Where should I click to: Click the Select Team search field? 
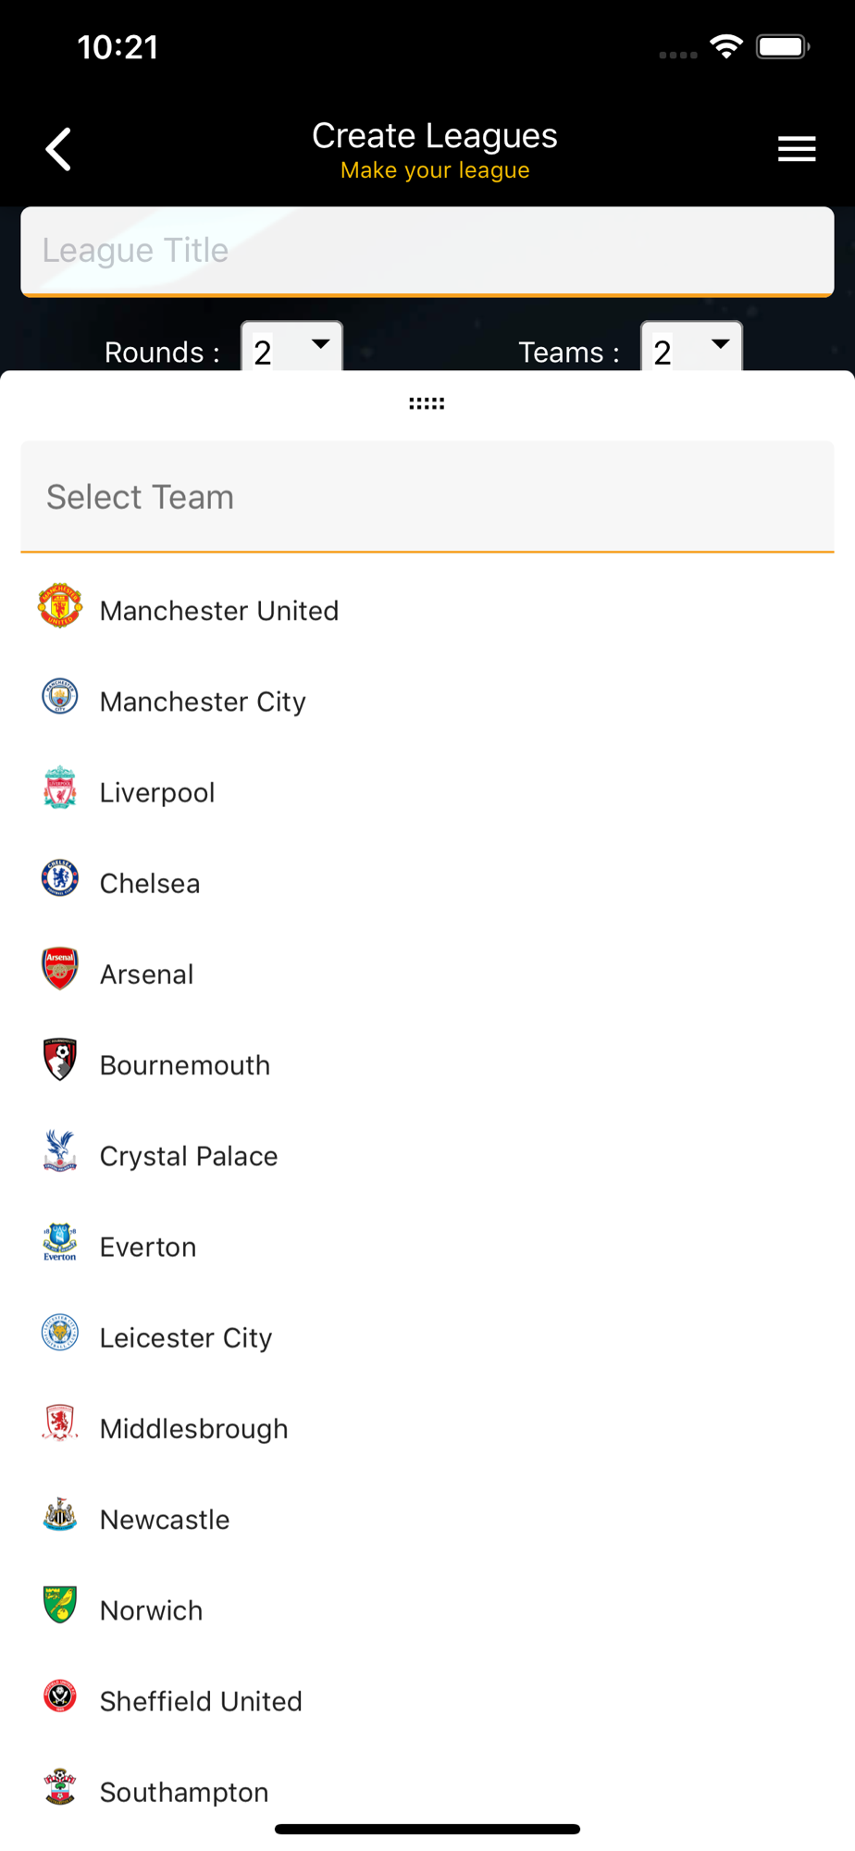427,497
